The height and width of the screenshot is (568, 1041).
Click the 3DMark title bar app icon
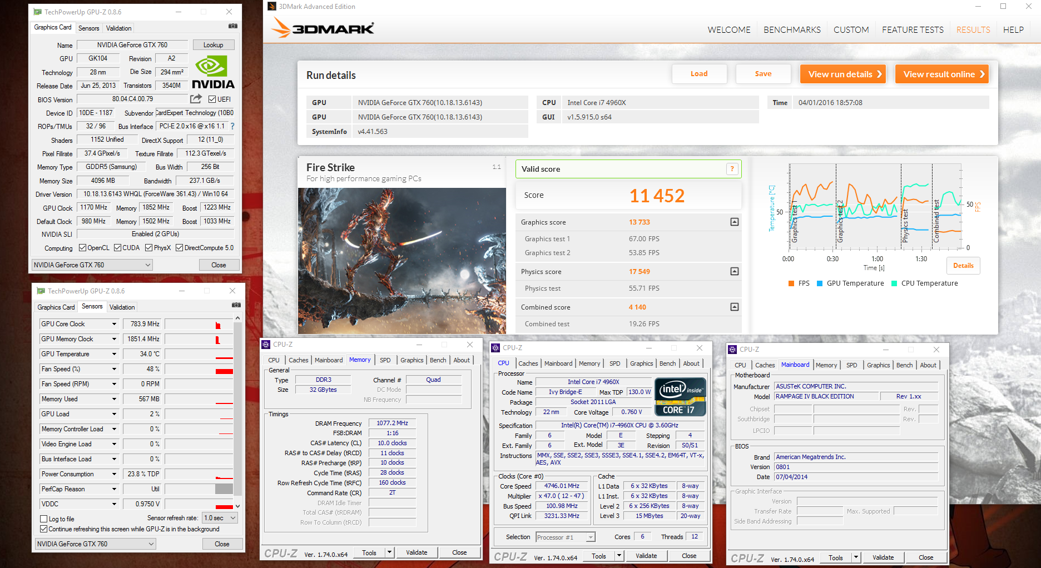tap(272, 6)
